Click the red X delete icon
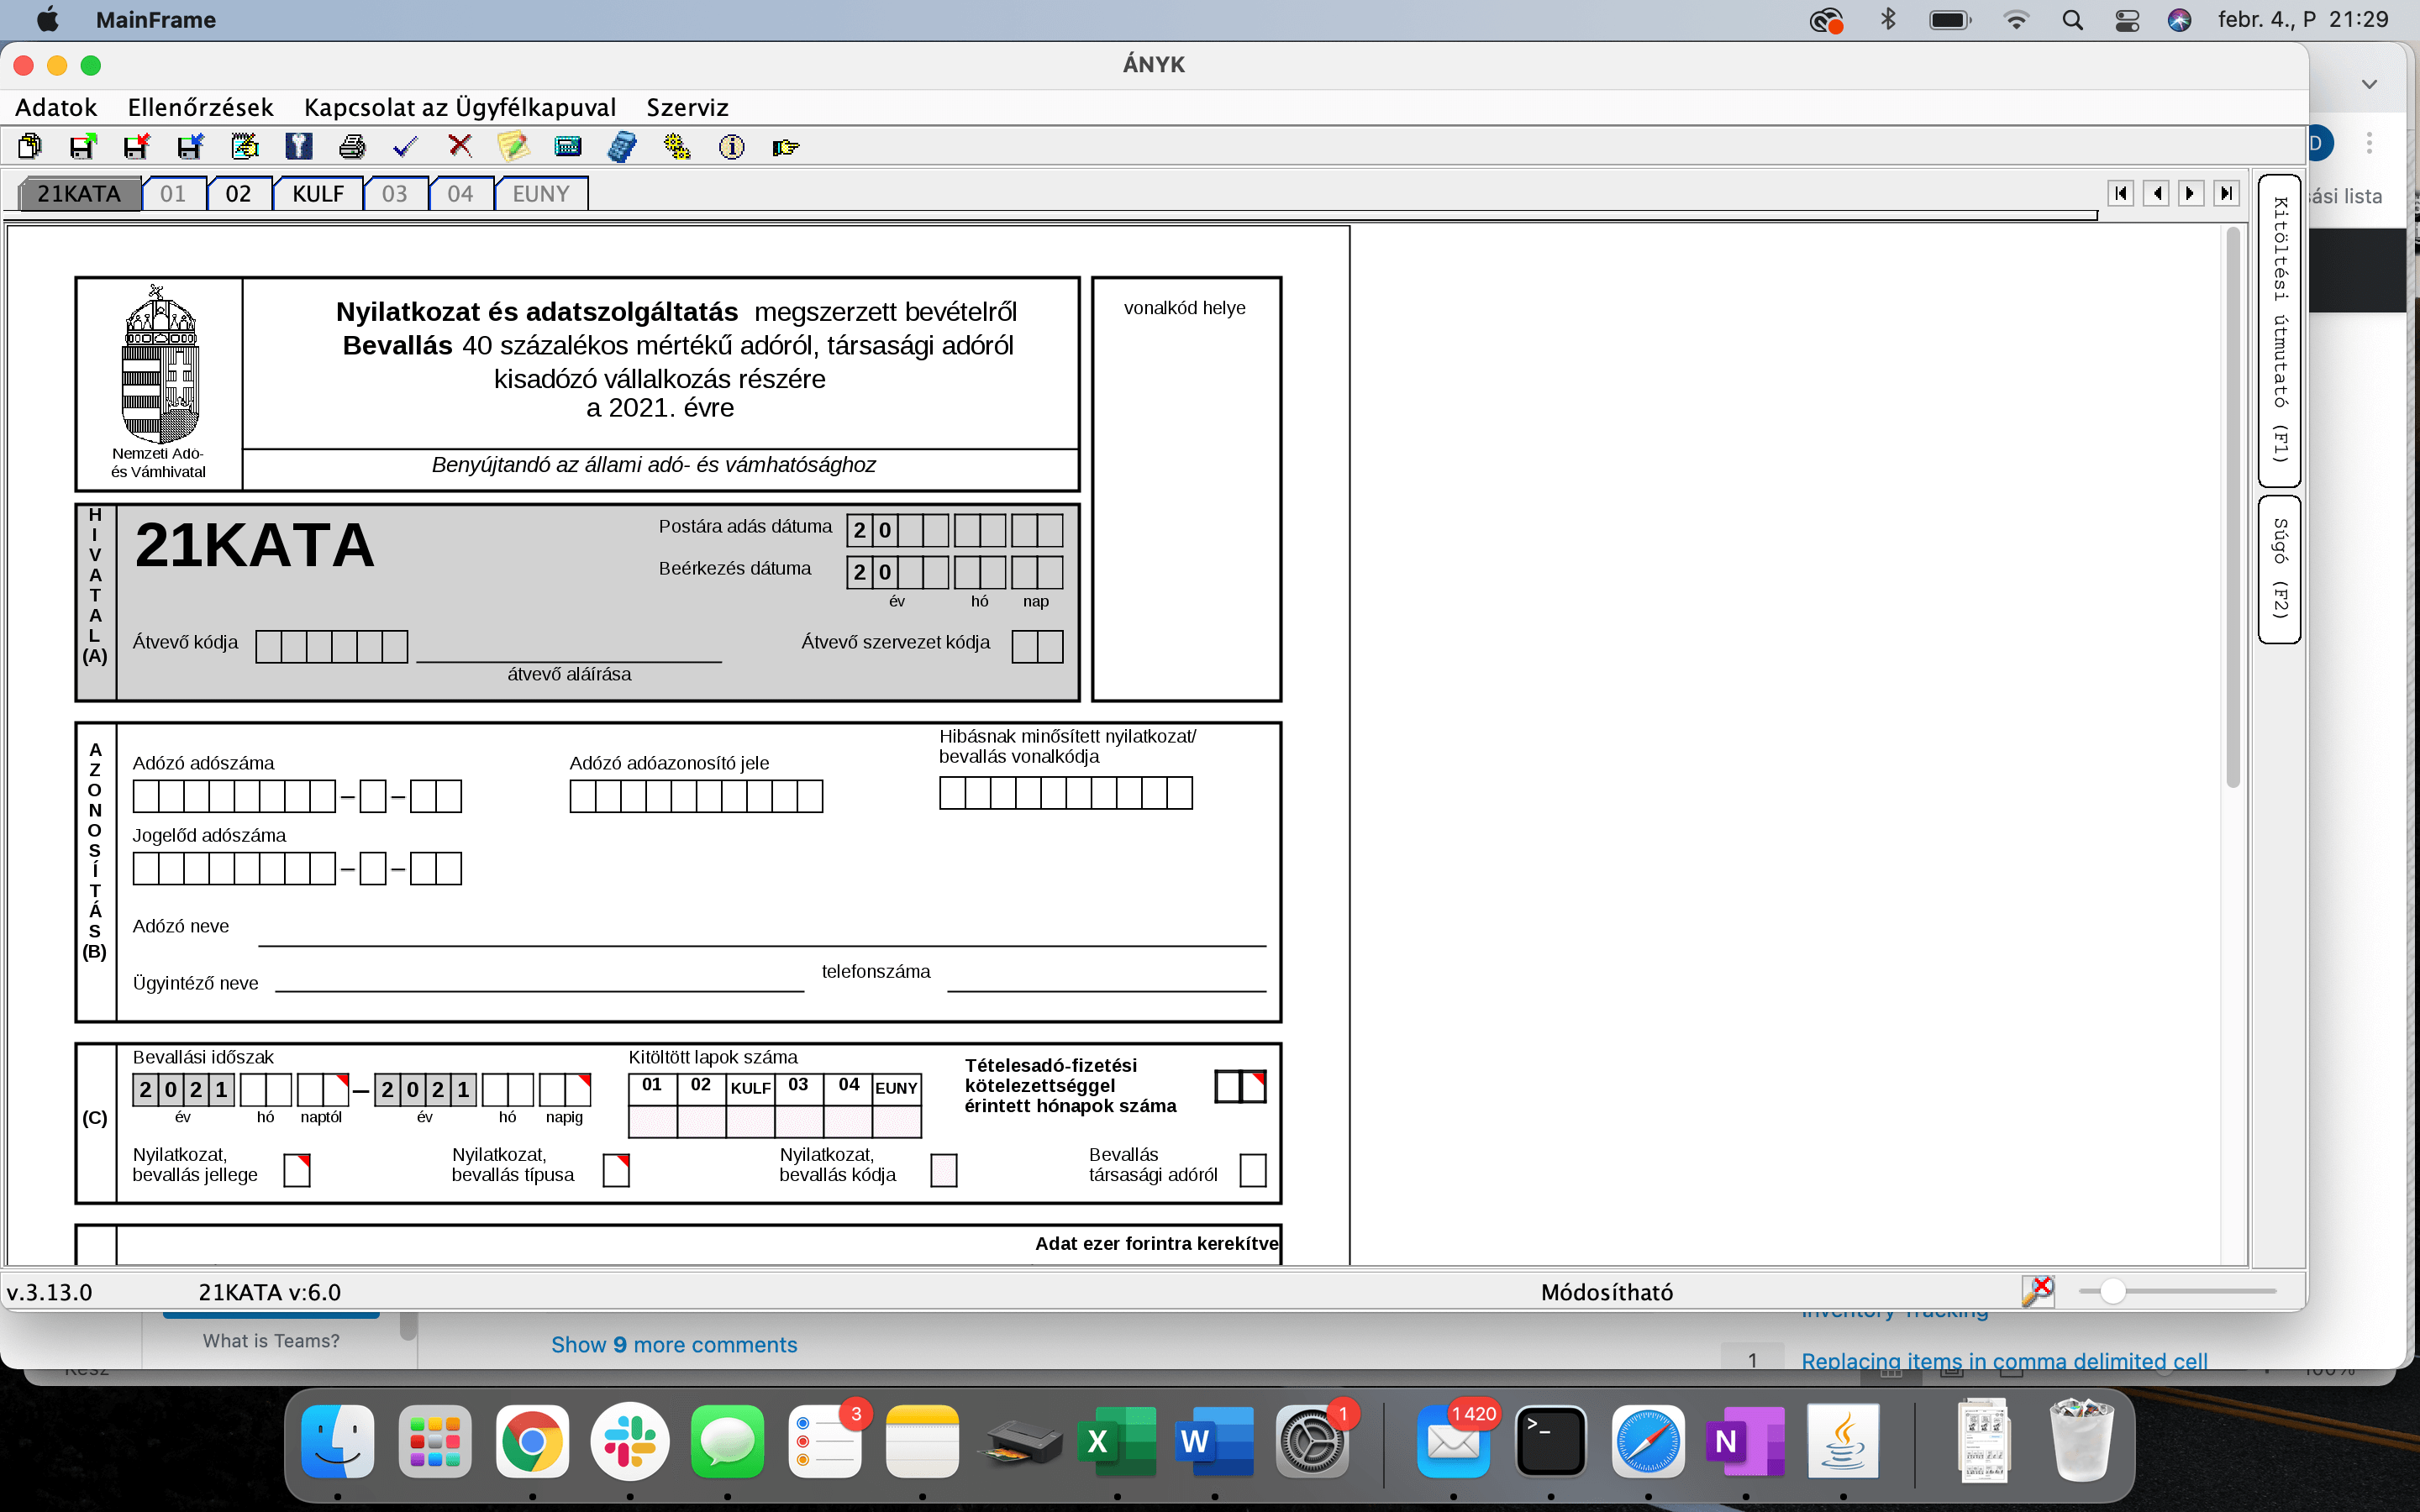The width and height of the screenshot is (2420, 1512). click(x=460, y=146)
